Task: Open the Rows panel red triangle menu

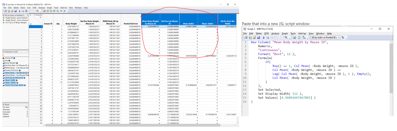Action: 4,105
